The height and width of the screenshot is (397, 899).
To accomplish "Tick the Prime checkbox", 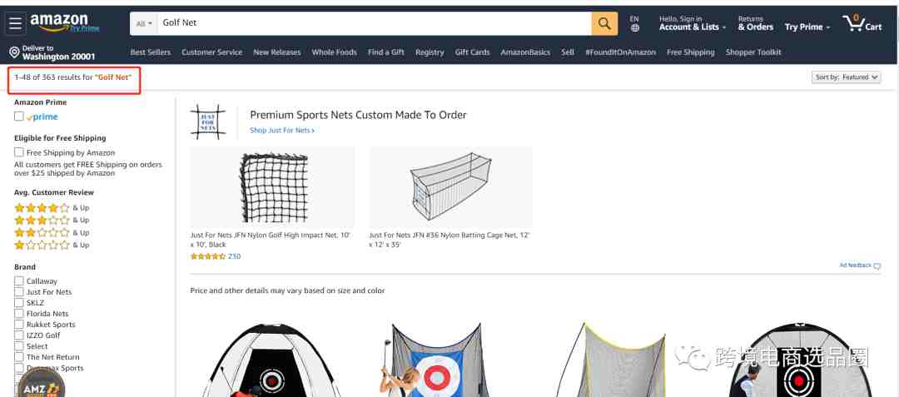I will (x=19, y=117).
